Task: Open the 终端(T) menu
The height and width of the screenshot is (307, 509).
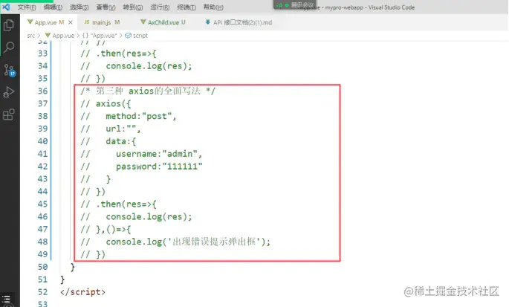Action: pyautogui.click(x=187, y=7)
